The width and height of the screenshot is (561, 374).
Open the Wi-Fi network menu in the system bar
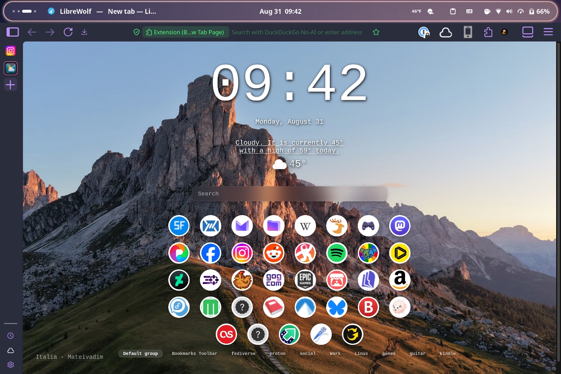498,12
